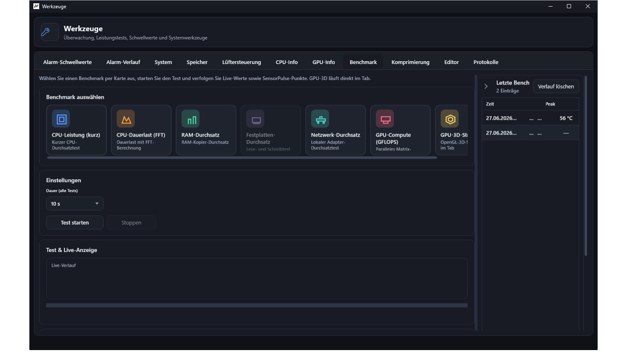Image resolution: width=627 pixels, height=353 pixels.
Task: Click the benchmark test progress bar
Action: (x=257, y=305)
